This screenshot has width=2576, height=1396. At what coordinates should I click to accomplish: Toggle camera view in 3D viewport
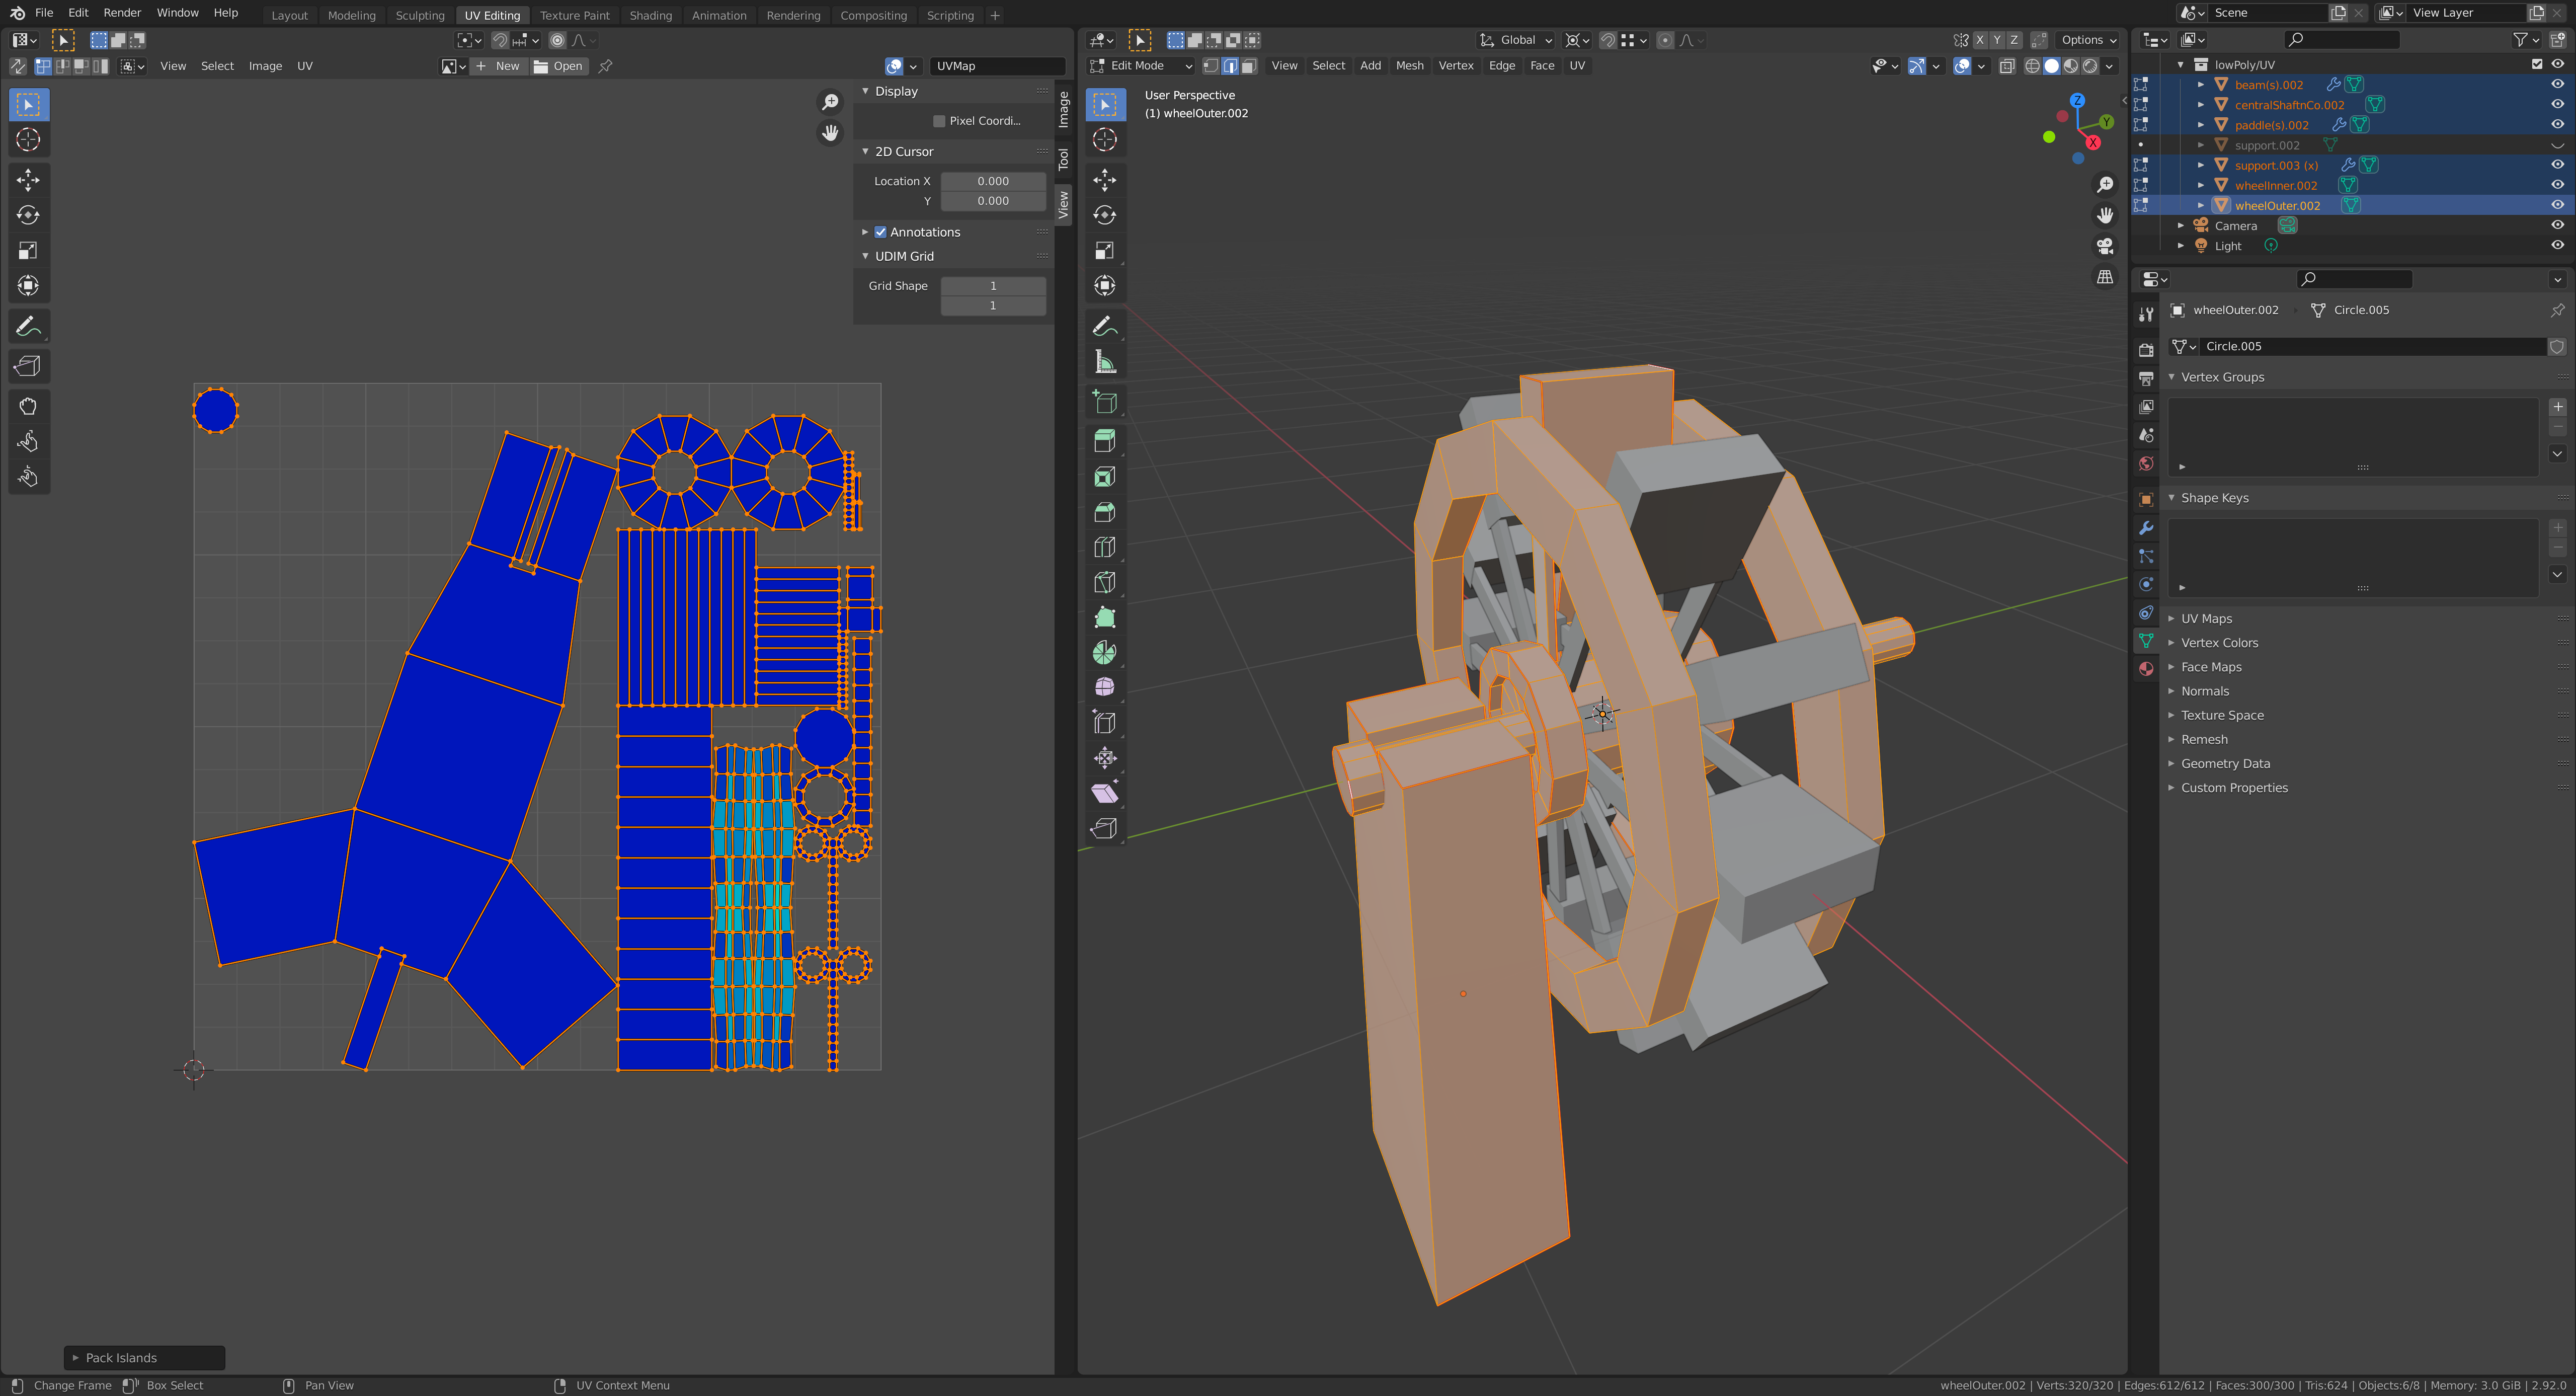[2105, 246]
